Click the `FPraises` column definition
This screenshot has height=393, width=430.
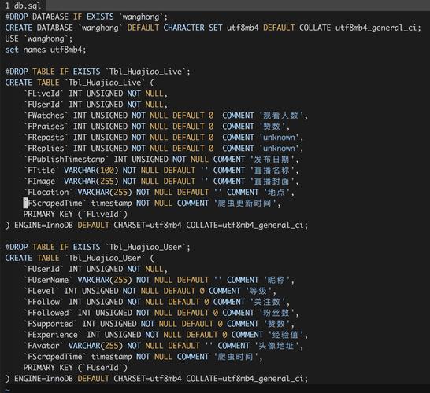pos(157,127)
